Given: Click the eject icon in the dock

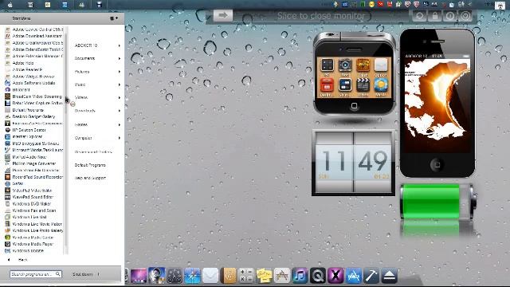Looking at the screenshot, I should 389,276.
